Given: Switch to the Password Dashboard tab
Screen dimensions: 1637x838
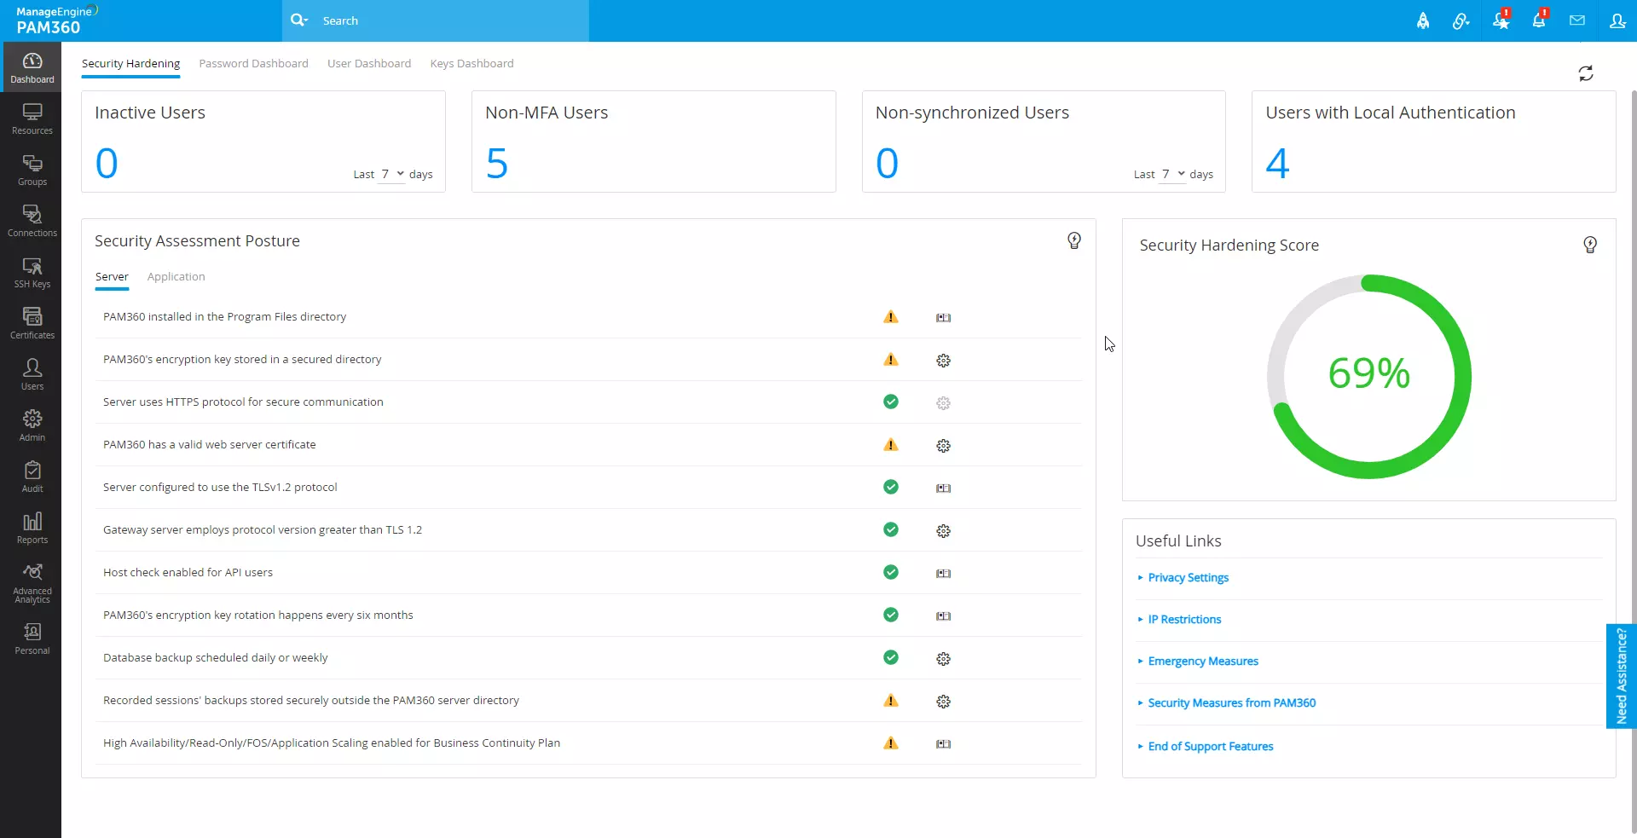Looking at the screenshot, I should 253,63.
